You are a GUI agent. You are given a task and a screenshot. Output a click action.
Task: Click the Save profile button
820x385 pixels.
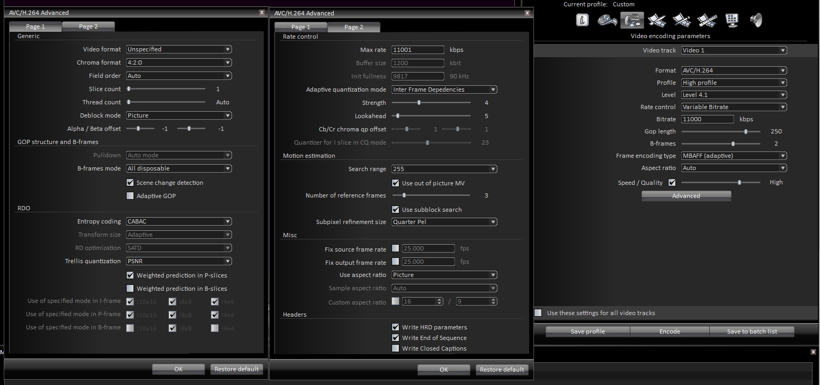[x=587, y=332]
